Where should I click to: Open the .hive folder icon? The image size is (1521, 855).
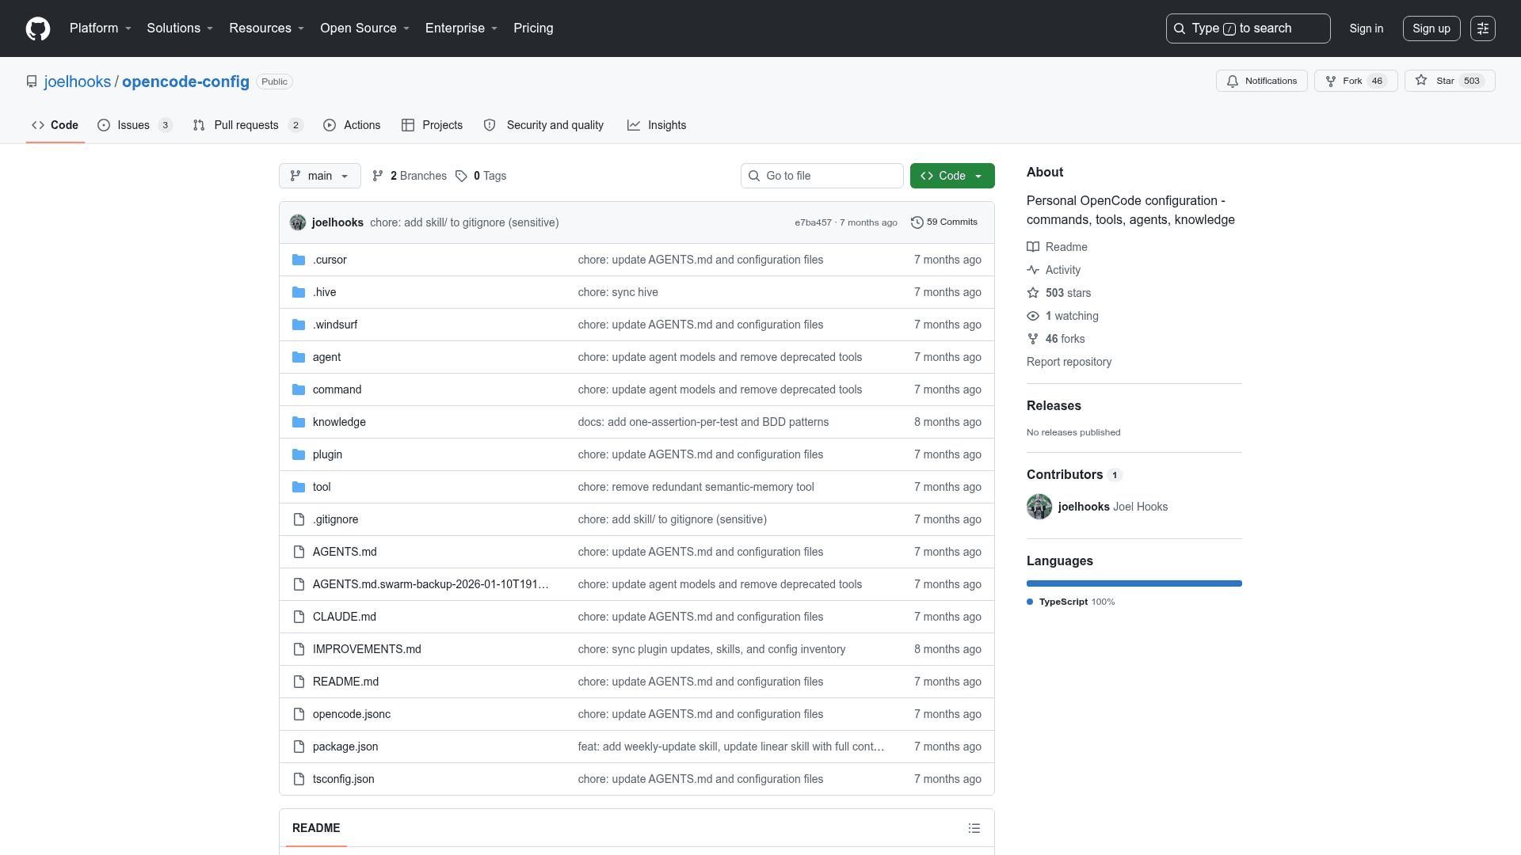[x=299, y=292]
